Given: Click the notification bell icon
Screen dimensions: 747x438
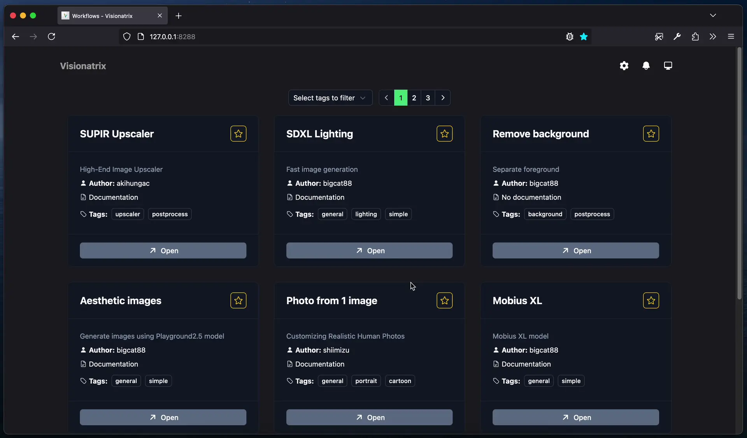Looking at the screenshot, I should (646, 66).
